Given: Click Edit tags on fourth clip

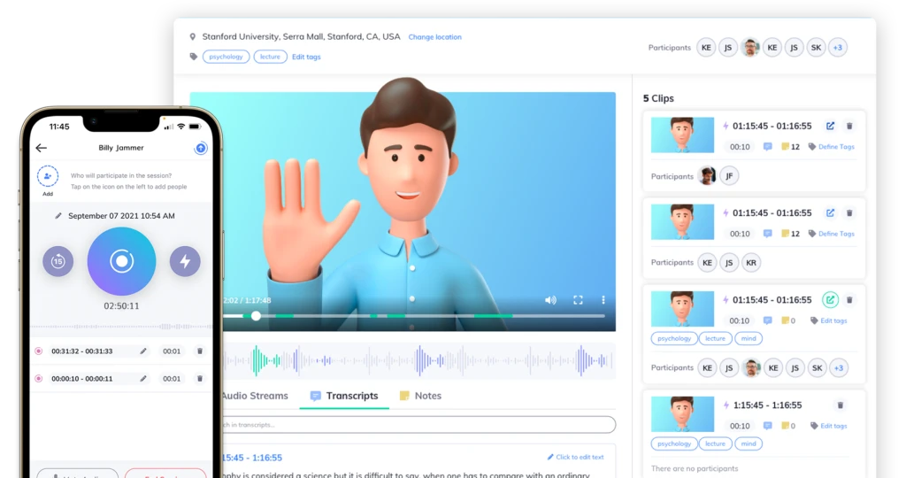Looking at the screenshot, I should click(x=828, y=426).
